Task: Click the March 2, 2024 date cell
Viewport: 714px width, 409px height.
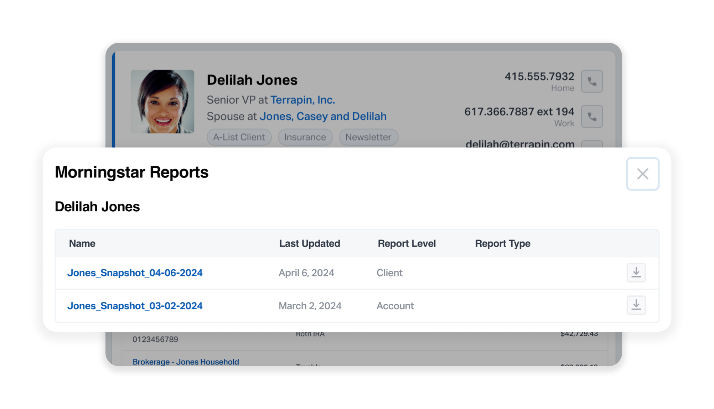Action: tap(310, 306)
